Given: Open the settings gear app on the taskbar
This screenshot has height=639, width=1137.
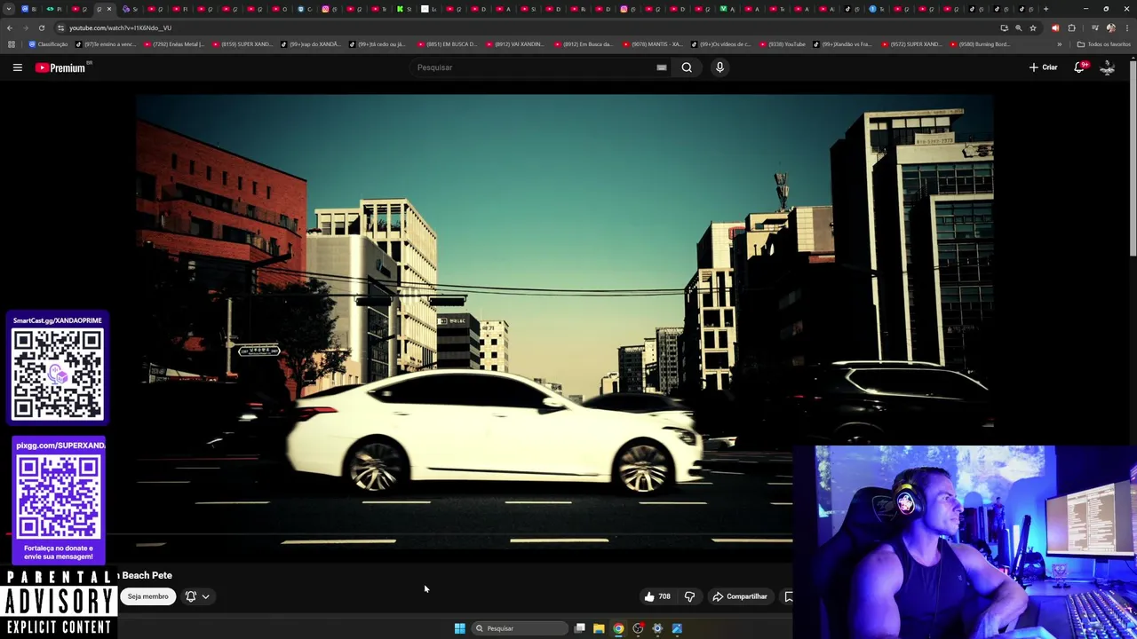Looking at the screenshot, I should [657, 628].
